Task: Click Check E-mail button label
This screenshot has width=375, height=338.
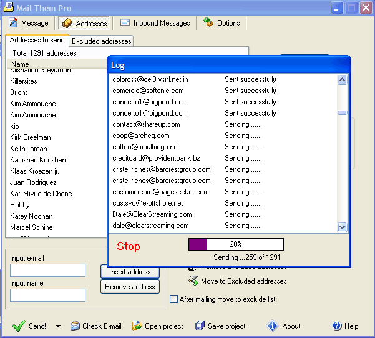Action: coord(102,326)
